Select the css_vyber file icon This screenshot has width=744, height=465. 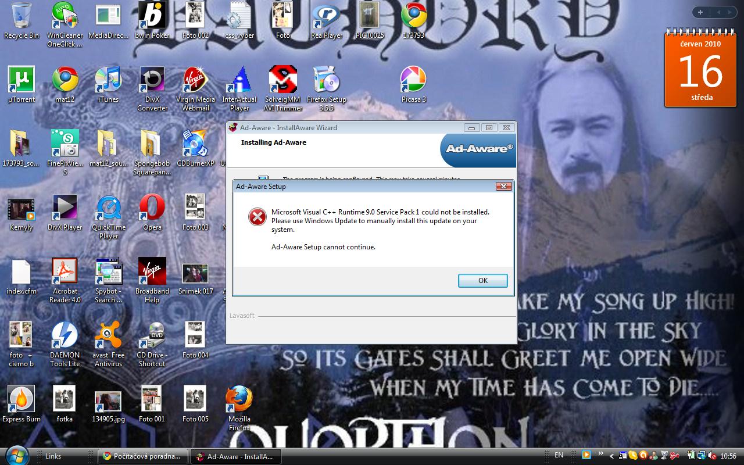click(x=239, y=20)
